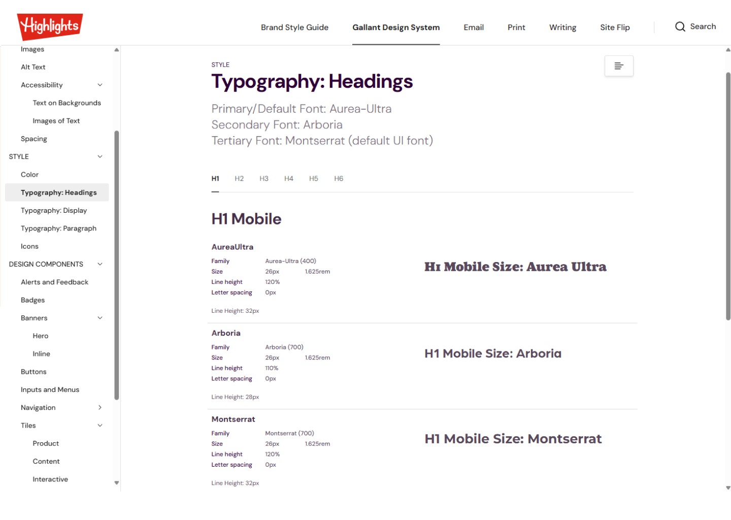
Task: Open the Color style page
Action: 29,174
